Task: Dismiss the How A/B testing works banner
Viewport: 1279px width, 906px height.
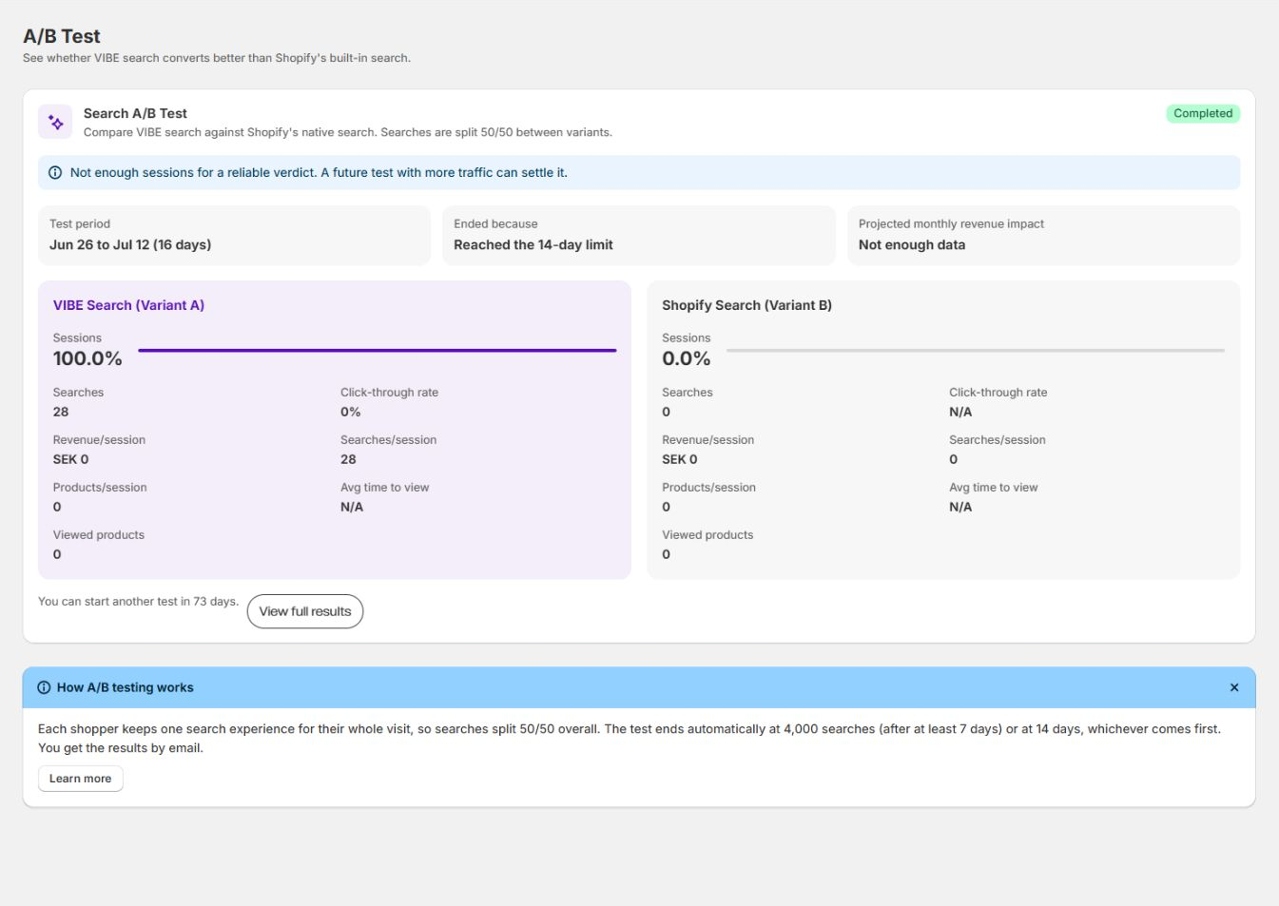Action: pyautogui.click(x=1234, y=687)
